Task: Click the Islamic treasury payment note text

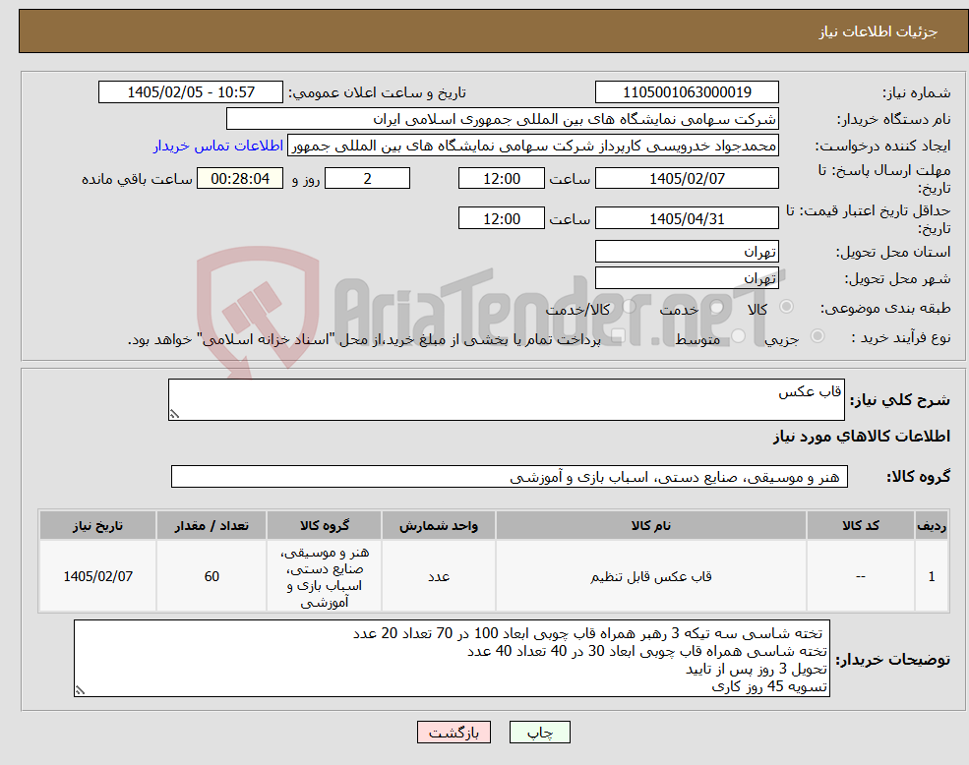Action: (364, 339)
